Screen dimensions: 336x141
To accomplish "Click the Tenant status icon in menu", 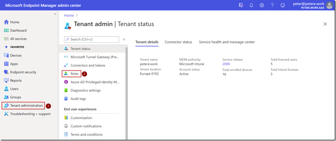I will click(66, 49).
